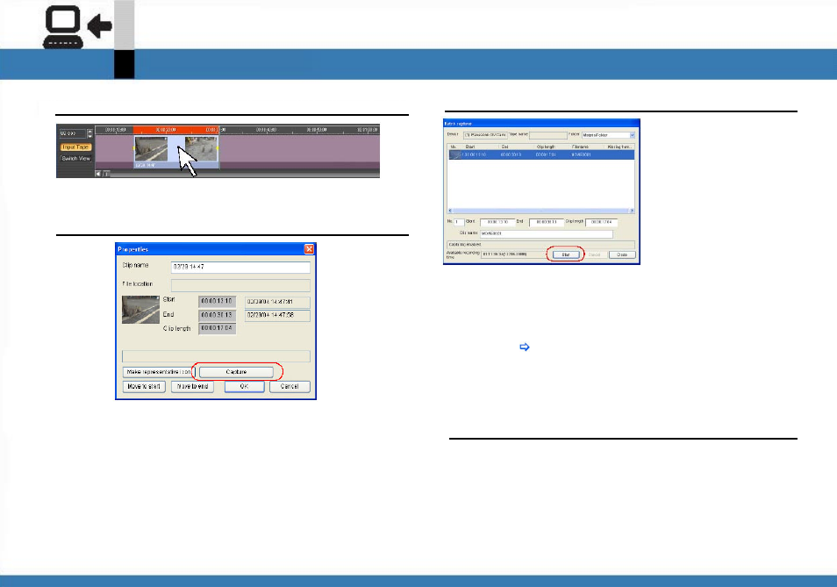Click the Start button in Batch capture
This screenshot has height=587, width=837.
[x=566, y=254]
